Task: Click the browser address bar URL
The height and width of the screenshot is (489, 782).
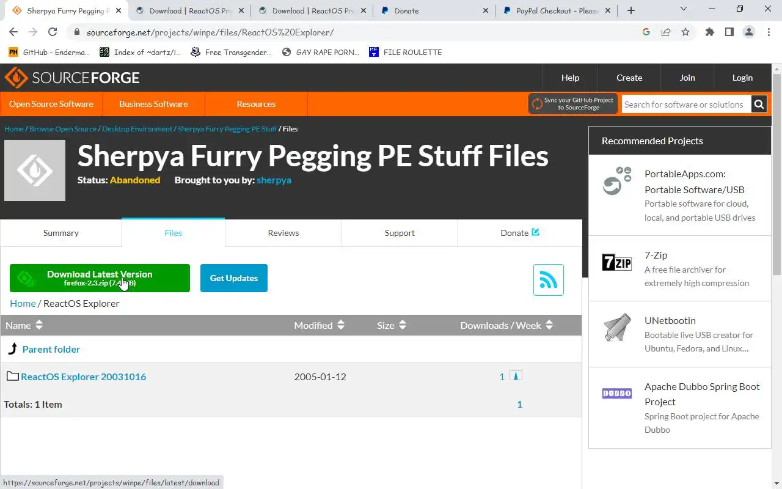Action: pyautogui.click(x=210, y=32)
